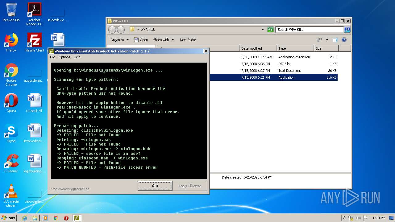Open selectdevic... desktop file
The height and width of the screenshot is (222, 395).
(57, 14)
